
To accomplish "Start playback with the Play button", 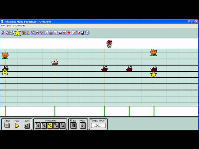I will coord(17,126).
